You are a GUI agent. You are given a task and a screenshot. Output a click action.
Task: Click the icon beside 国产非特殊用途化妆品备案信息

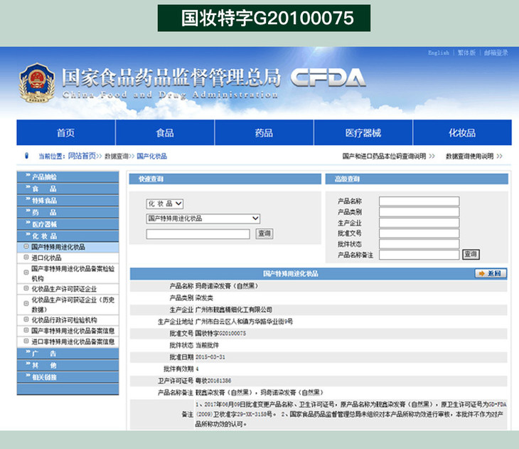[26, 331]
